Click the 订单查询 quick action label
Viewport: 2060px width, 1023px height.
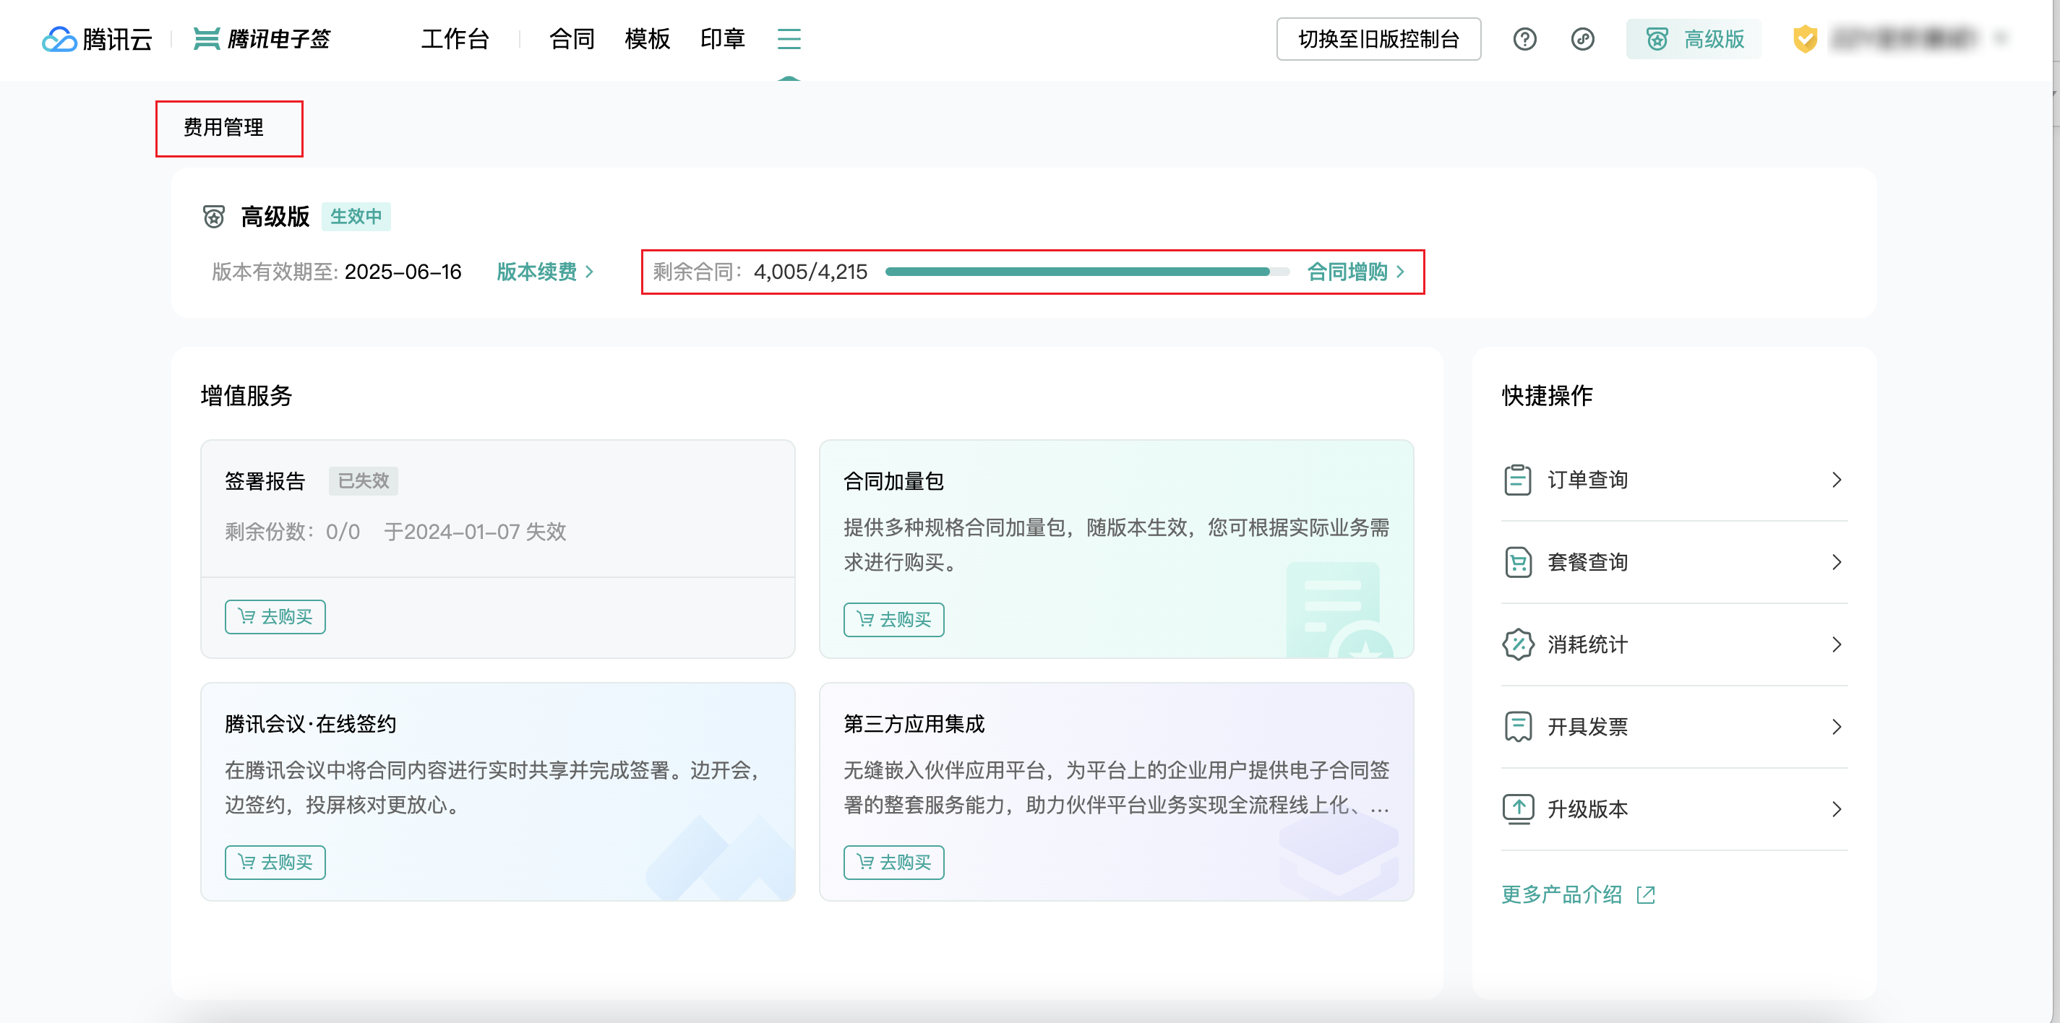click(1587, 480)
